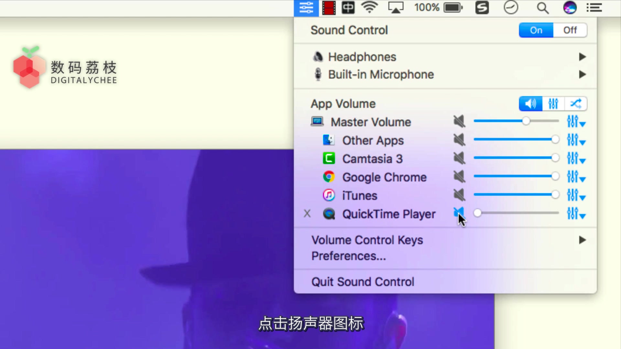The image size is (621, 349).
Task: Open the Sound Control menu bar icon
Action: pyautogui.click(x=306, y=8)
